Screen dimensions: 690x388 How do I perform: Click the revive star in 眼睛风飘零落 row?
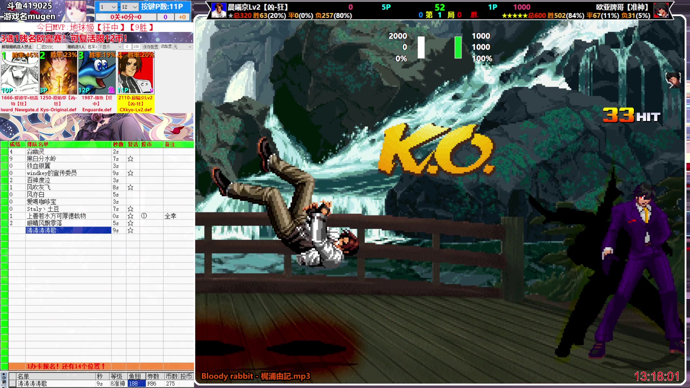tap(130, 223)
